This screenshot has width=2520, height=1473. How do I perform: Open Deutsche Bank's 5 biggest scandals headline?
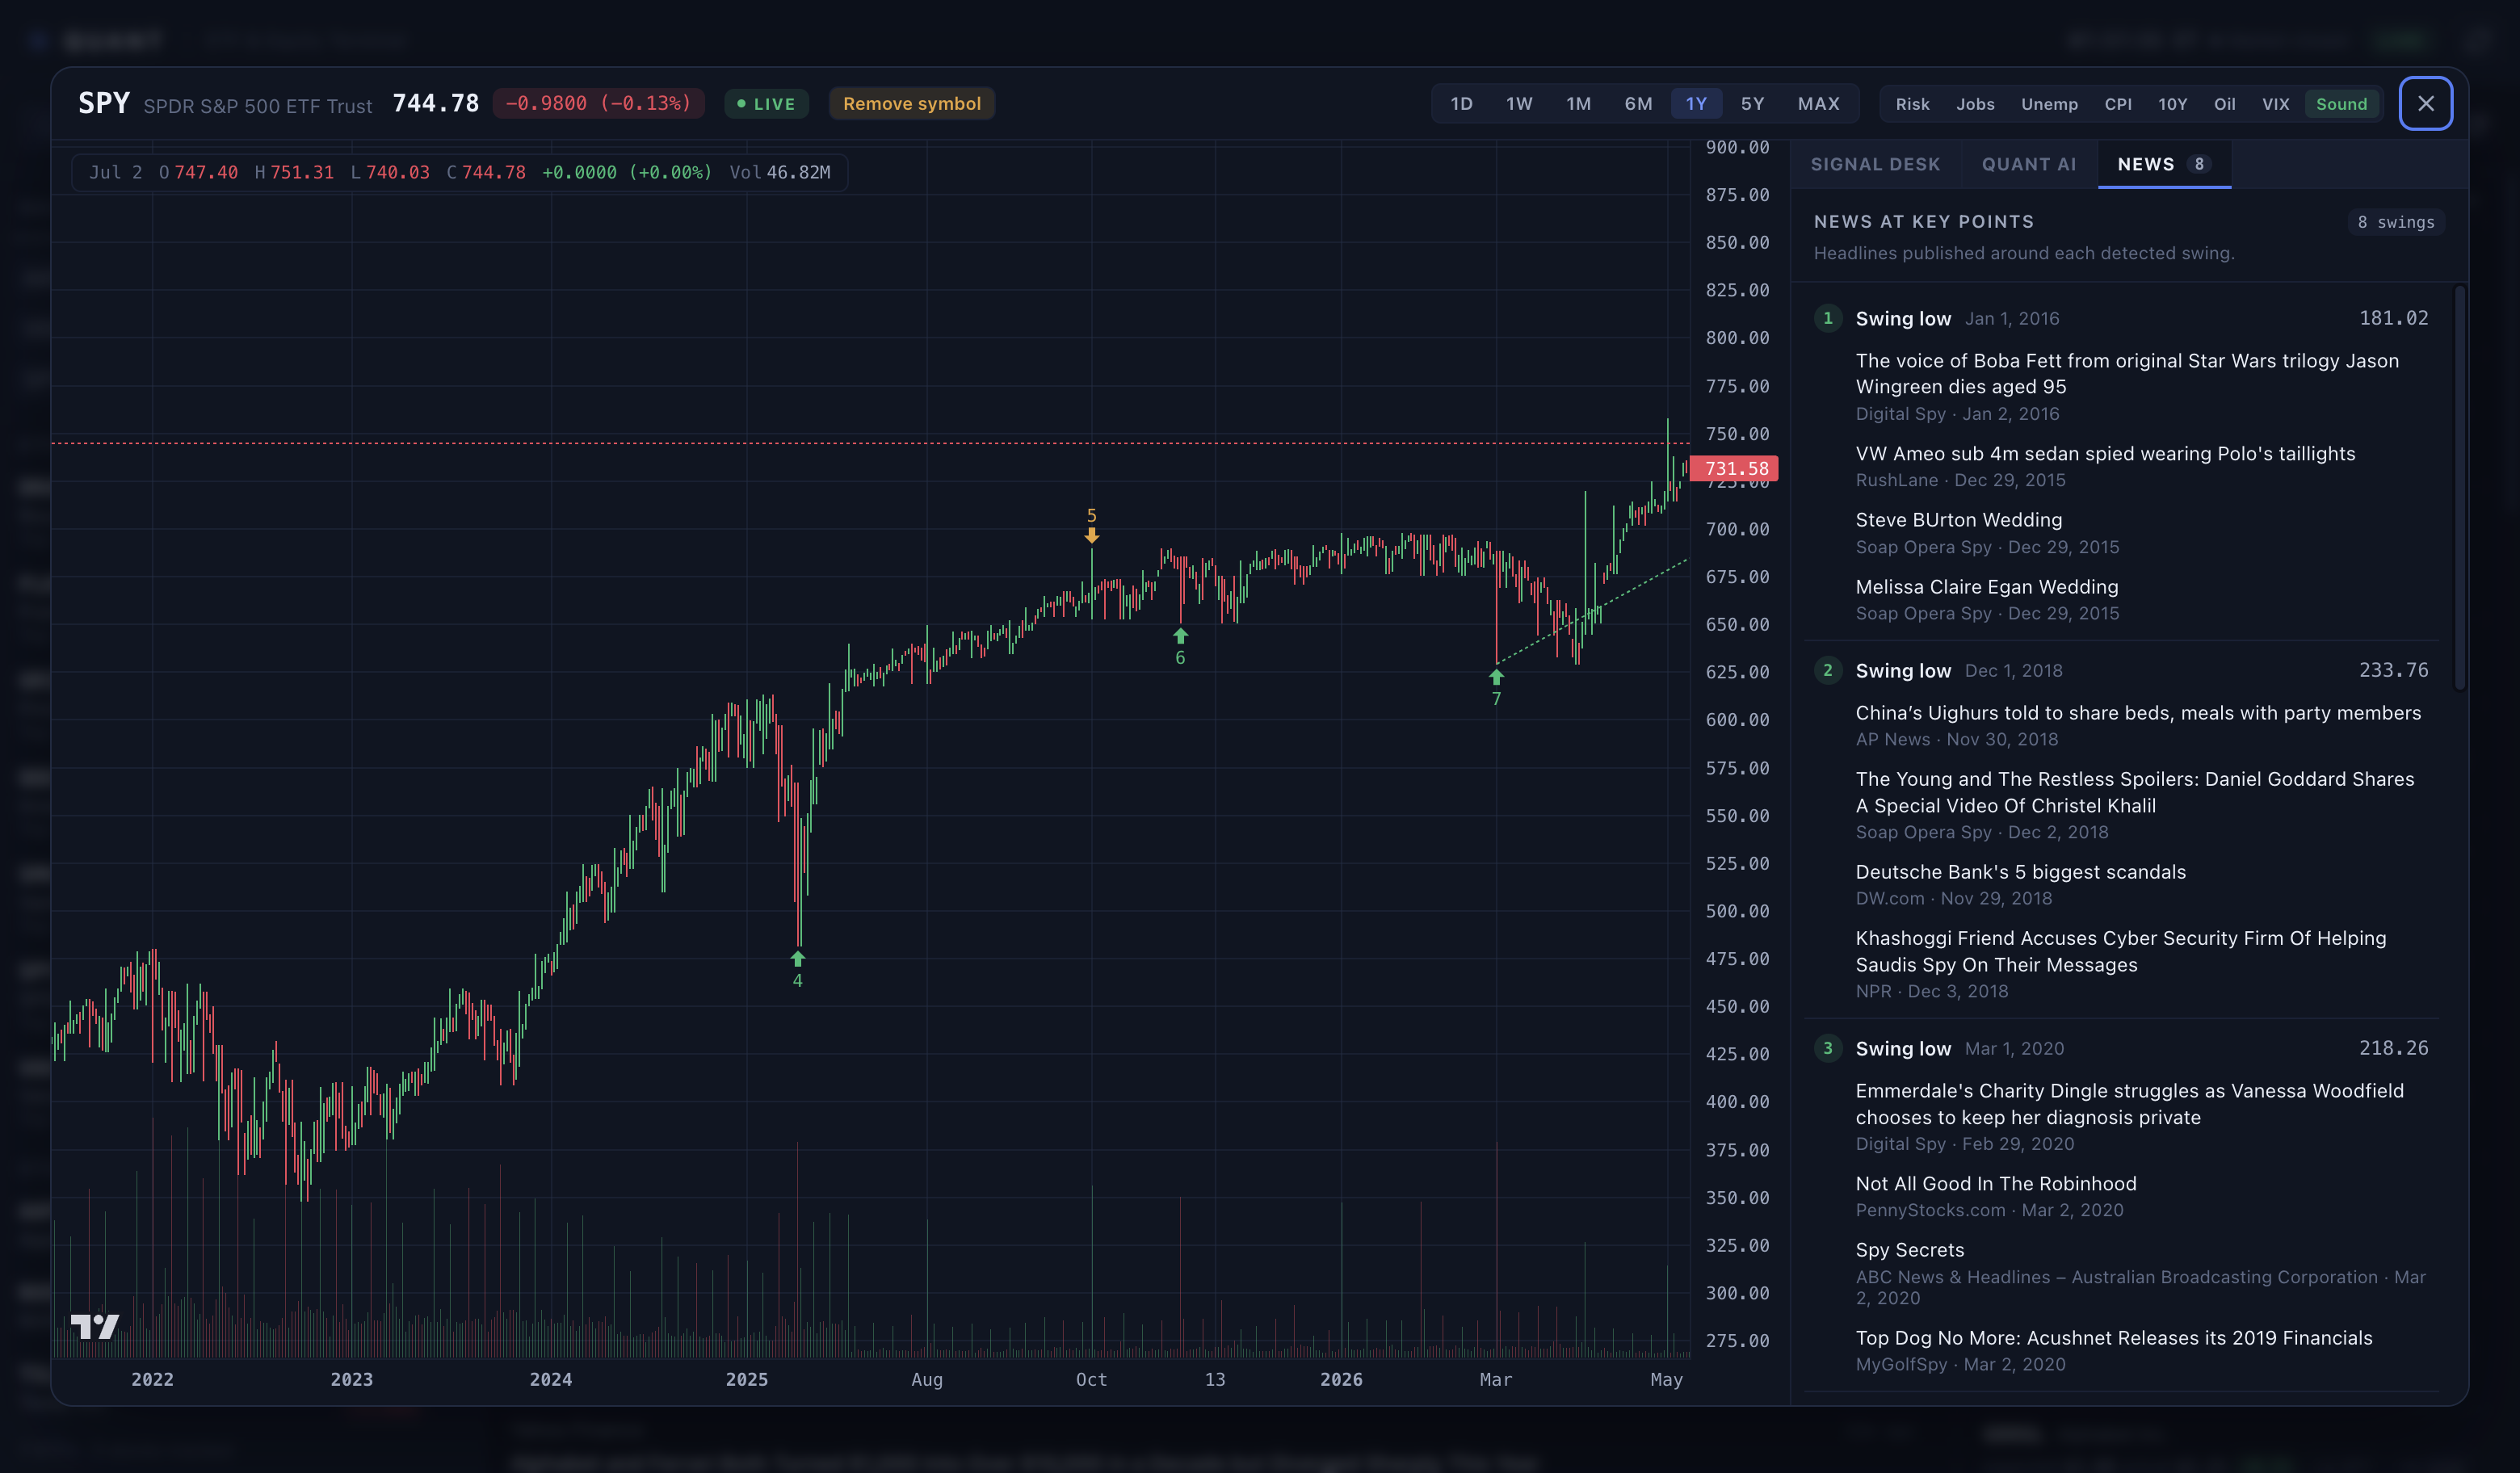(2020, 872)
